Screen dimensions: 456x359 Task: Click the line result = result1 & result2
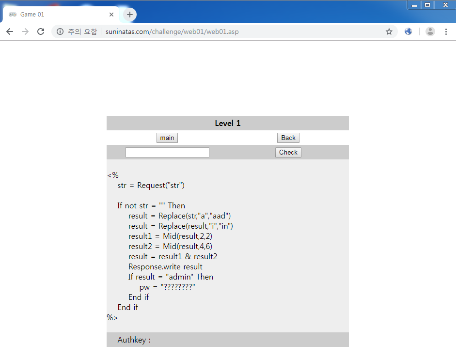coord(173,256)
